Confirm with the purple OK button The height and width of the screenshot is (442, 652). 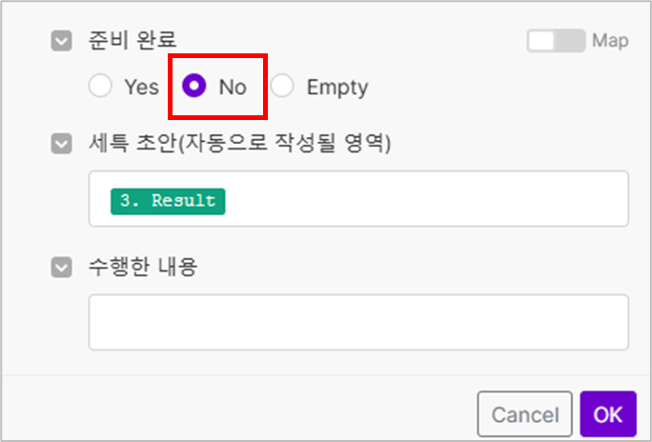click(607, 414)
